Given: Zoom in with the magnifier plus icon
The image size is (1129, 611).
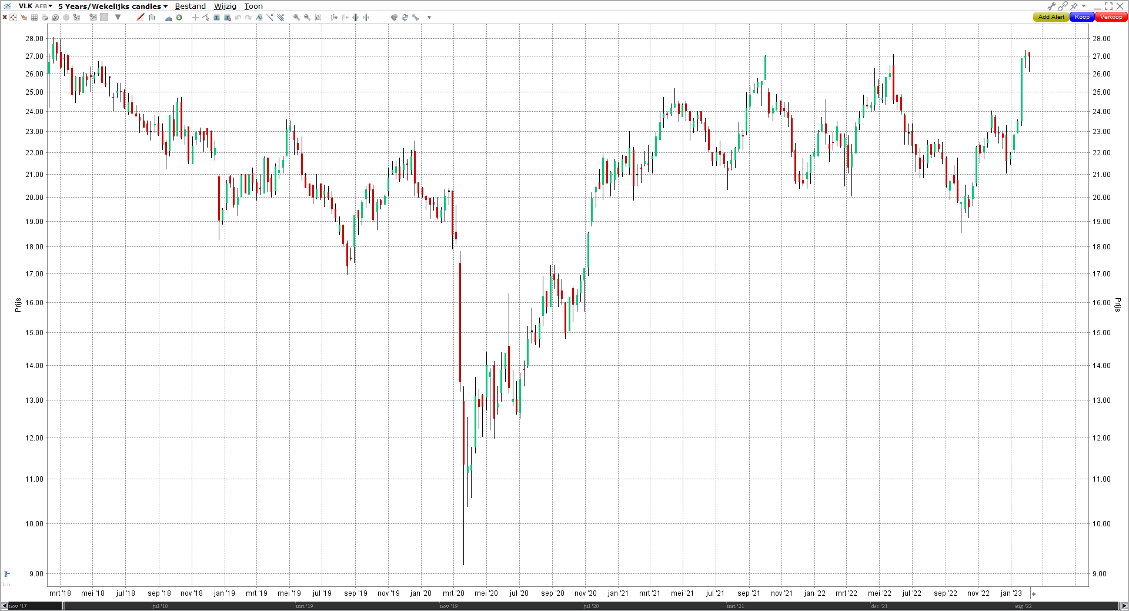Looking at the screenshot, I should pyautogui.click(x=296, y=17).
